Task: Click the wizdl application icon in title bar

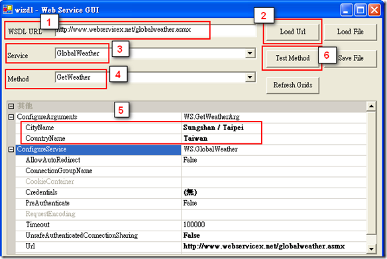Action: click(x=7, y=10)
